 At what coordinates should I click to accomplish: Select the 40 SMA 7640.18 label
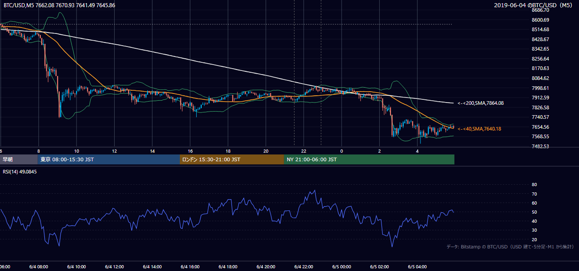pos(479,129)
